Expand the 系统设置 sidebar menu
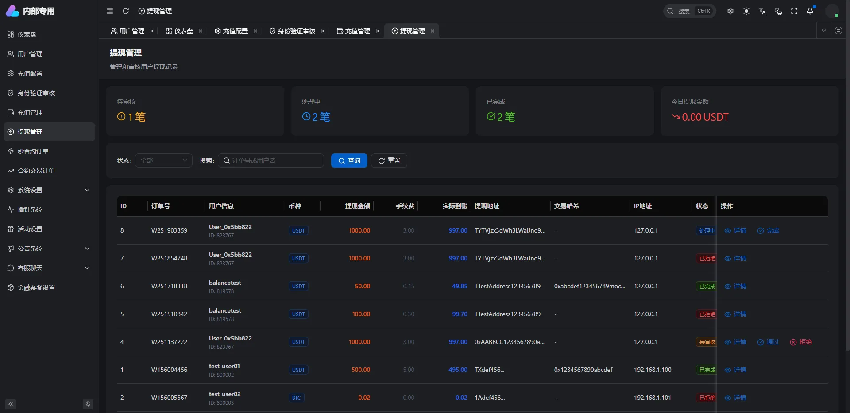This screenshot has width=850, height=413. [x=49, y=190]
